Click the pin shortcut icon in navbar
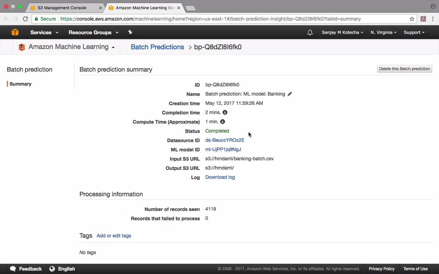Viewport: 439px width, 274px height. click(130, 32)
